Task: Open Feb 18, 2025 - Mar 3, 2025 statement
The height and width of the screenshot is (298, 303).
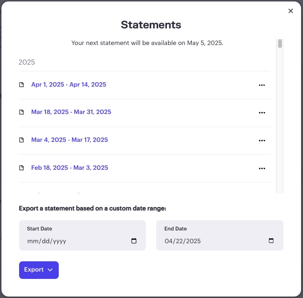Action: point(70,168)
